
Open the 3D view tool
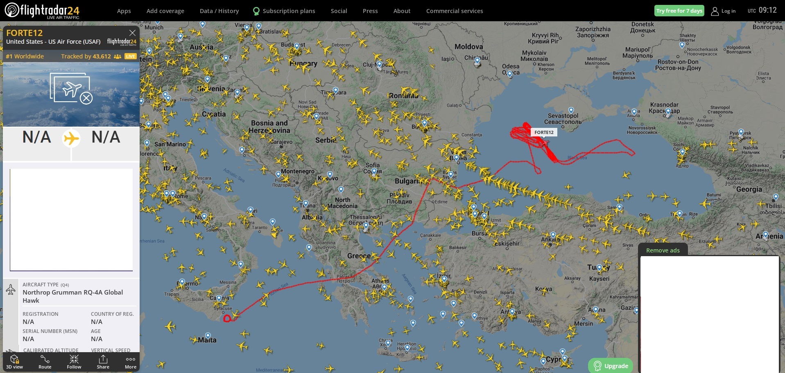15,362
